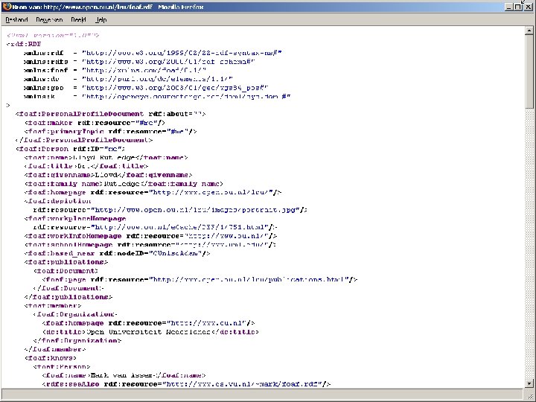Screen dimensions: 536x402
Task: Click the foaf:primaryTopic line
Action: 110,132
